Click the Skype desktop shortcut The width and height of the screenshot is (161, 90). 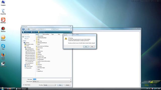pos(3,47)
